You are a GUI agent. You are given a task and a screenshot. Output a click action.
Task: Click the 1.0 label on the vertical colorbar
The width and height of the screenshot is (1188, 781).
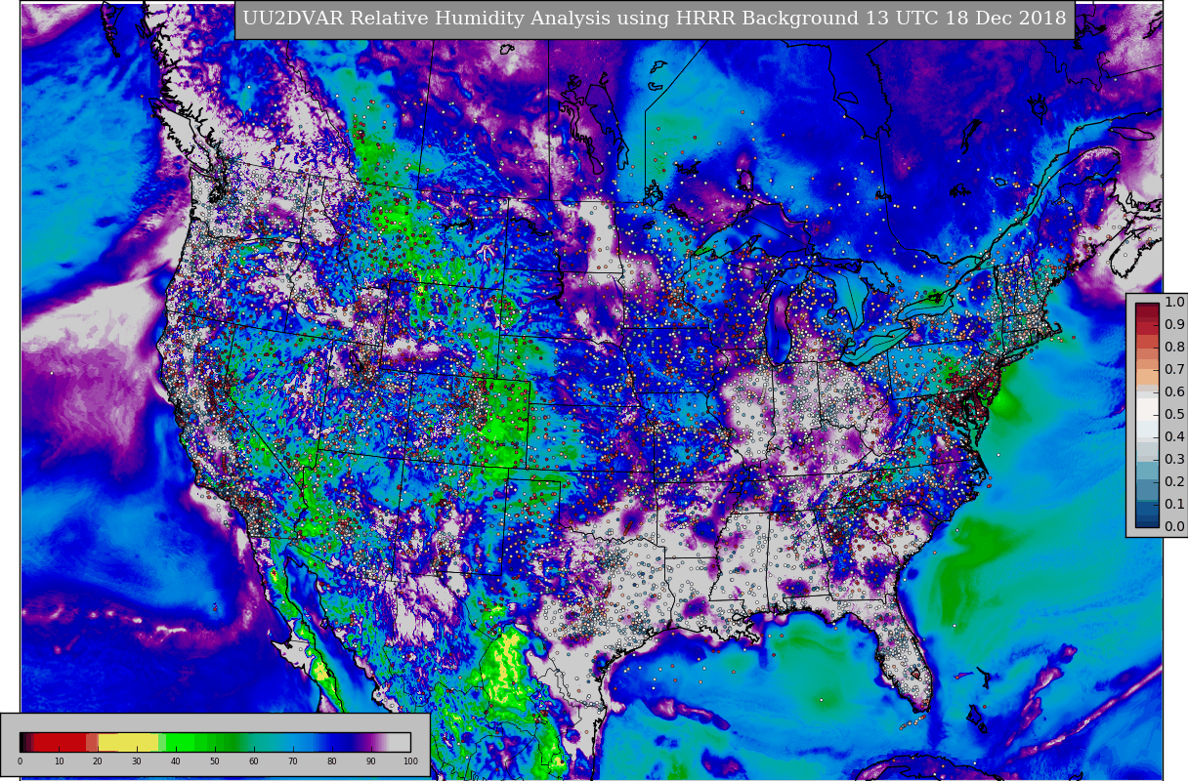coord(1174,303)
